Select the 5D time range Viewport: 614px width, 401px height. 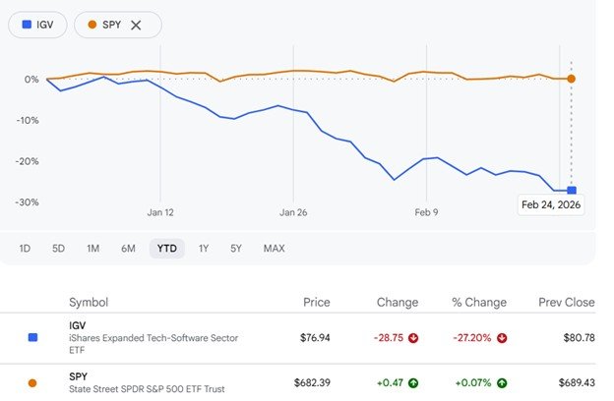click(x=58, y=249)
